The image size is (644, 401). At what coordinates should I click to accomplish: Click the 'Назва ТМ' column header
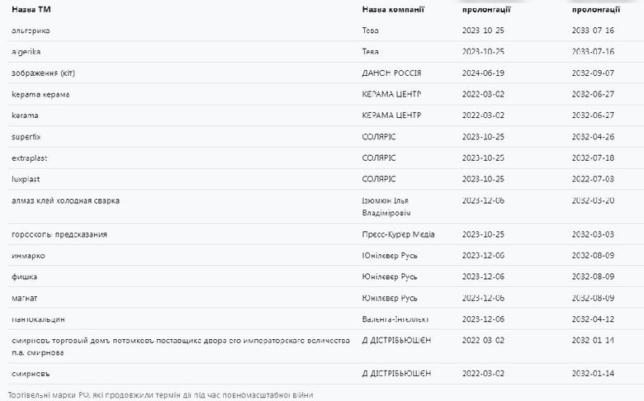pyautogui.click(x=31, y=9)
